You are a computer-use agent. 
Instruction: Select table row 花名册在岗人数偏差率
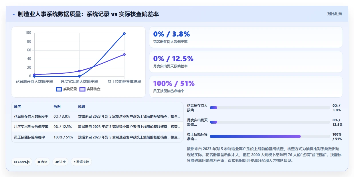(97, 116)
